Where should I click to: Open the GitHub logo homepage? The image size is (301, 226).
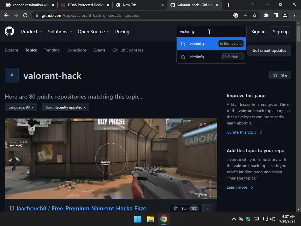click(9, 31)
